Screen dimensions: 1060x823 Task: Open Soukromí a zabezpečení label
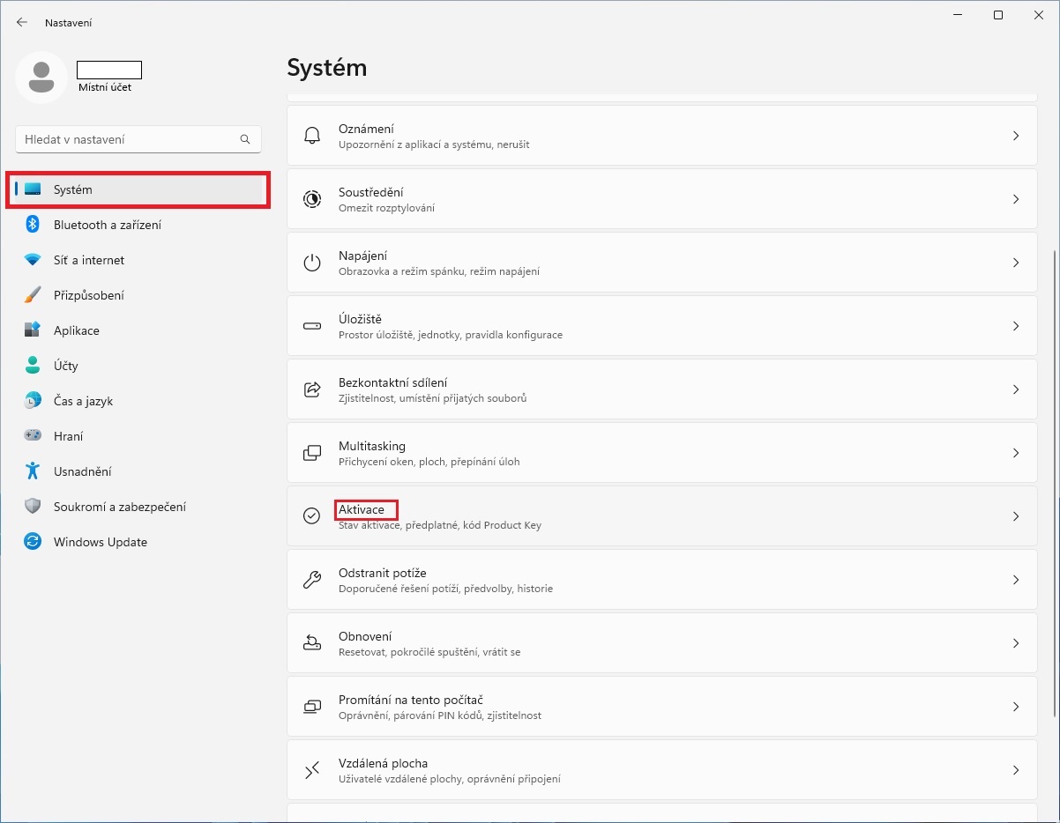(120, 507)
